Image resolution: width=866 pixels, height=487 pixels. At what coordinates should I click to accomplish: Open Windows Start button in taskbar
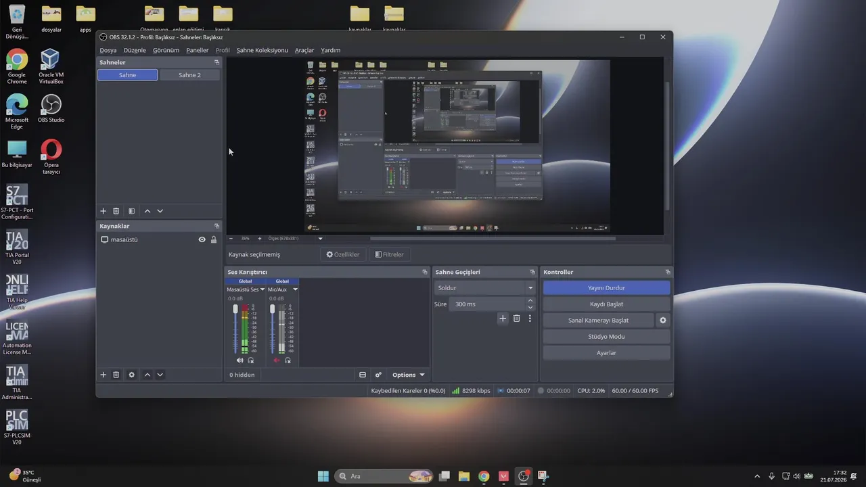(x=323, y=476)
